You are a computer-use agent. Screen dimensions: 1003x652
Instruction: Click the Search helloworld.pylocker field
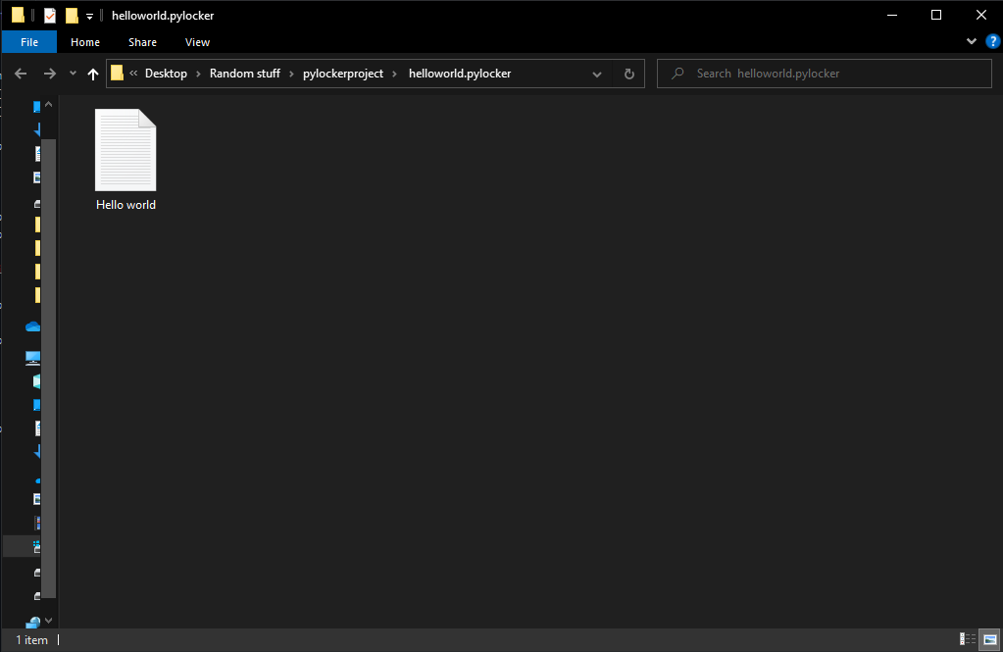click(824, 74)
